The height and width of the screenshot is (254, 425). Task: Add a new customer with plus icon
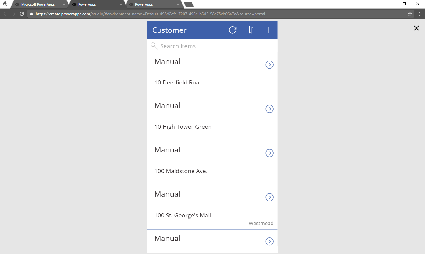tap(268, 30)
